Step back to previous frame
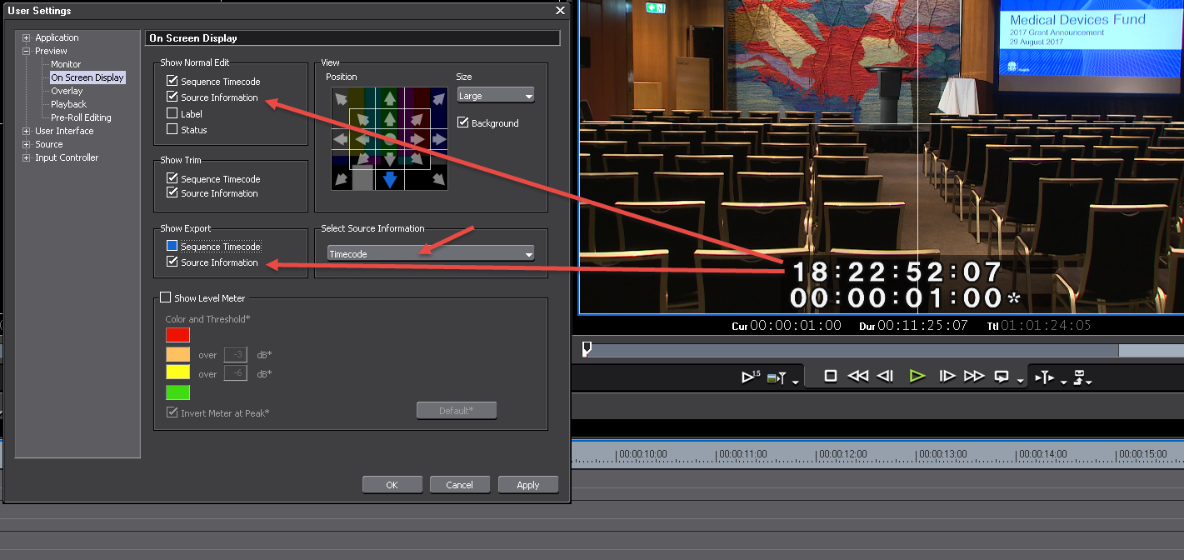Image resolution: width=1184 pixels, height=560 pixels. [886, 376]
